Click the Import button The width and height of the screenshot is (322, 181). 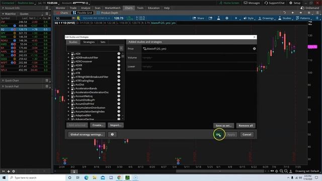(x=116, y=125)
